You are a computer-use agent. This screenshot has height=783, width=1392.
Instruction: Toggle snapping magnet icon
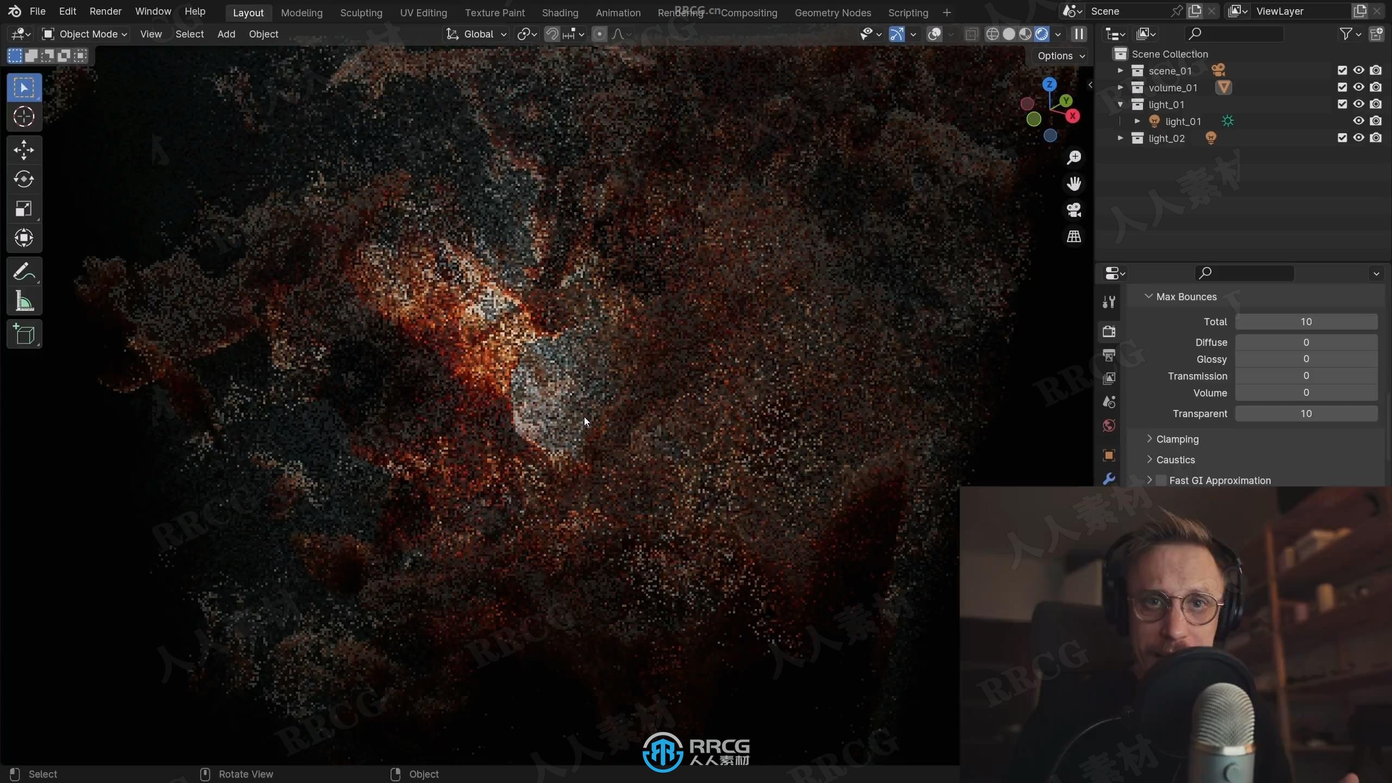(x=552, y=34)
